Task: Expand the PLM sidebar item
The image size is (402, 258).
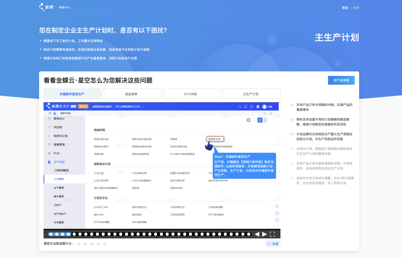Action: click(65, 153)
